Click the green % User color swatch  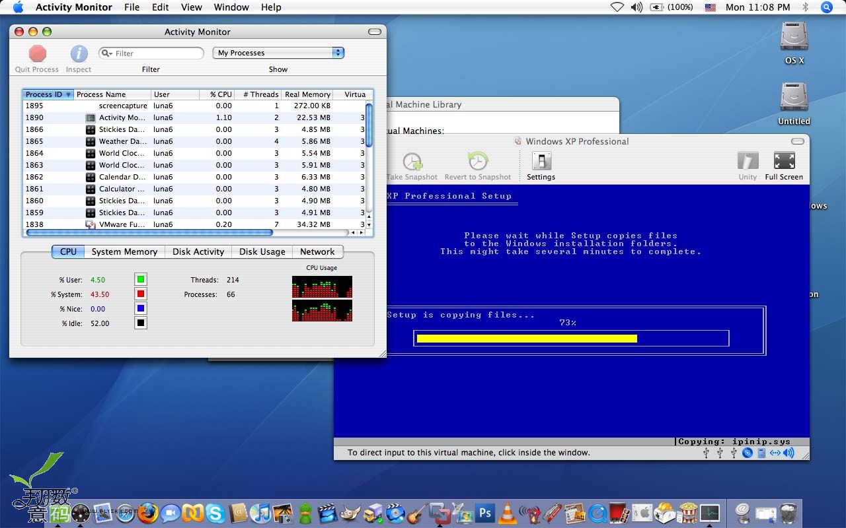pyautogui.click(x=140, y=279)
